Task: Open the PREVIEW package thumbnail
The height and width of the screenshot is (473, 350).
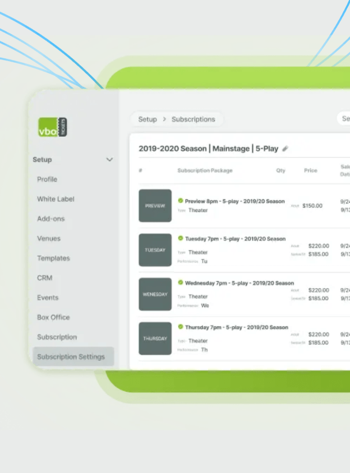Action: click(155, 206)
